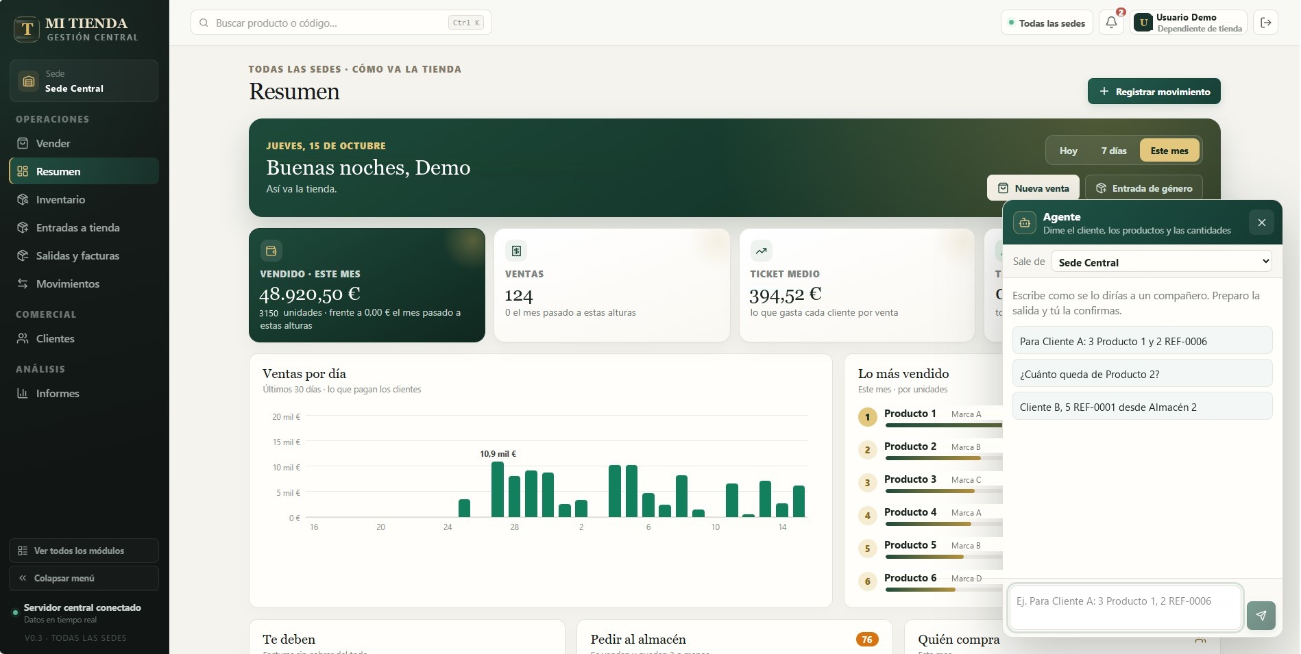The width and height of the screenshot is (1301, 654).
Task: Open the Usuario Demo profile menu
Action: [x=1188, y=23]
